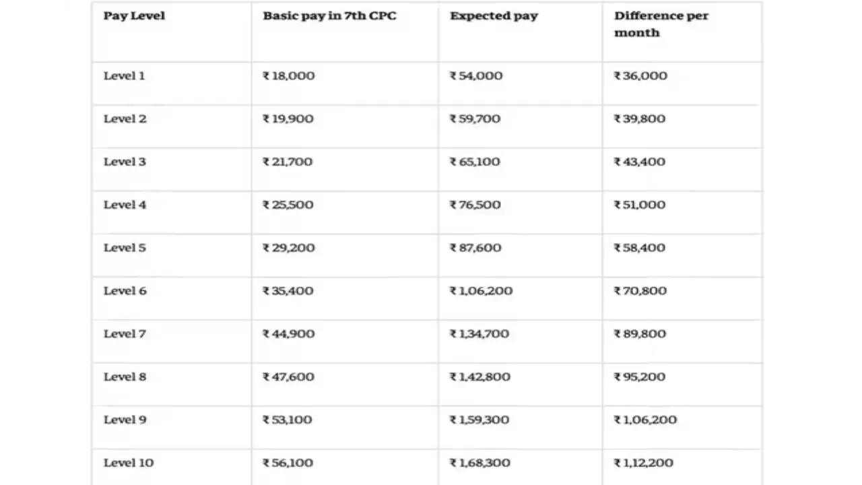Click the ₹70,800 difference cell
The image size is (862, 485).
[640, 291]
